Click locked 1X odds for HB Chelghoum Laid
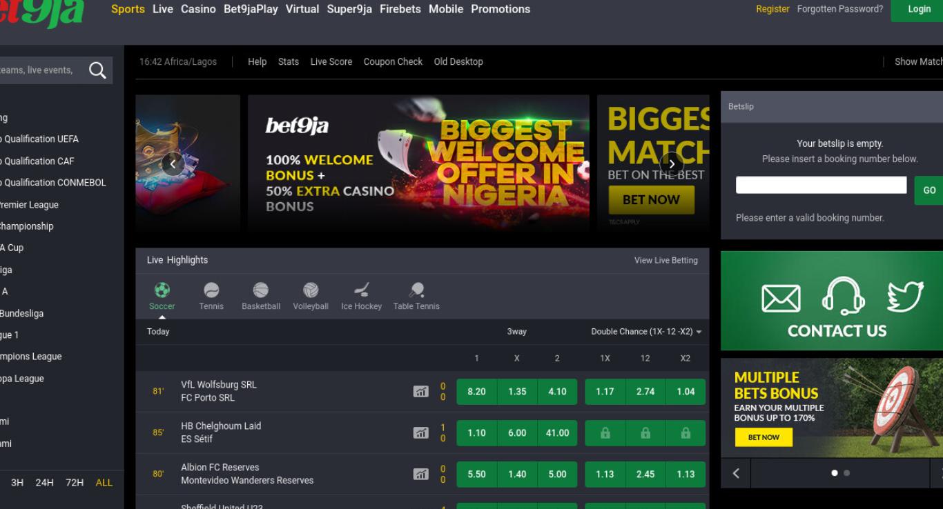 pos(605,433)
